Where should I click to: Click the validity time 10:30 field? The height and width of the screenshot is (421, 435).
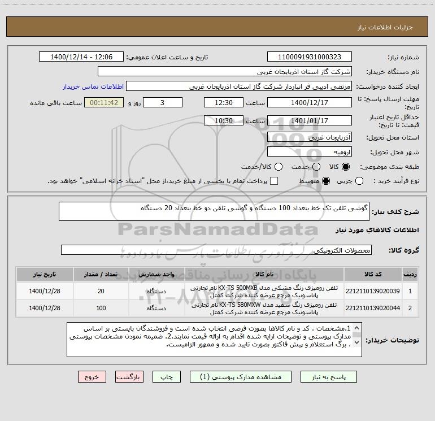(x=224, y=120)
